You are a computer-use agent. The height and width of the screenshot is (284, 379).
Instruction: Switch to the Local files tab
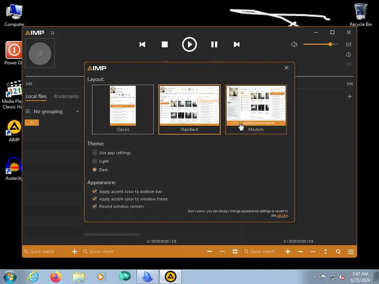tap(36, 97)
